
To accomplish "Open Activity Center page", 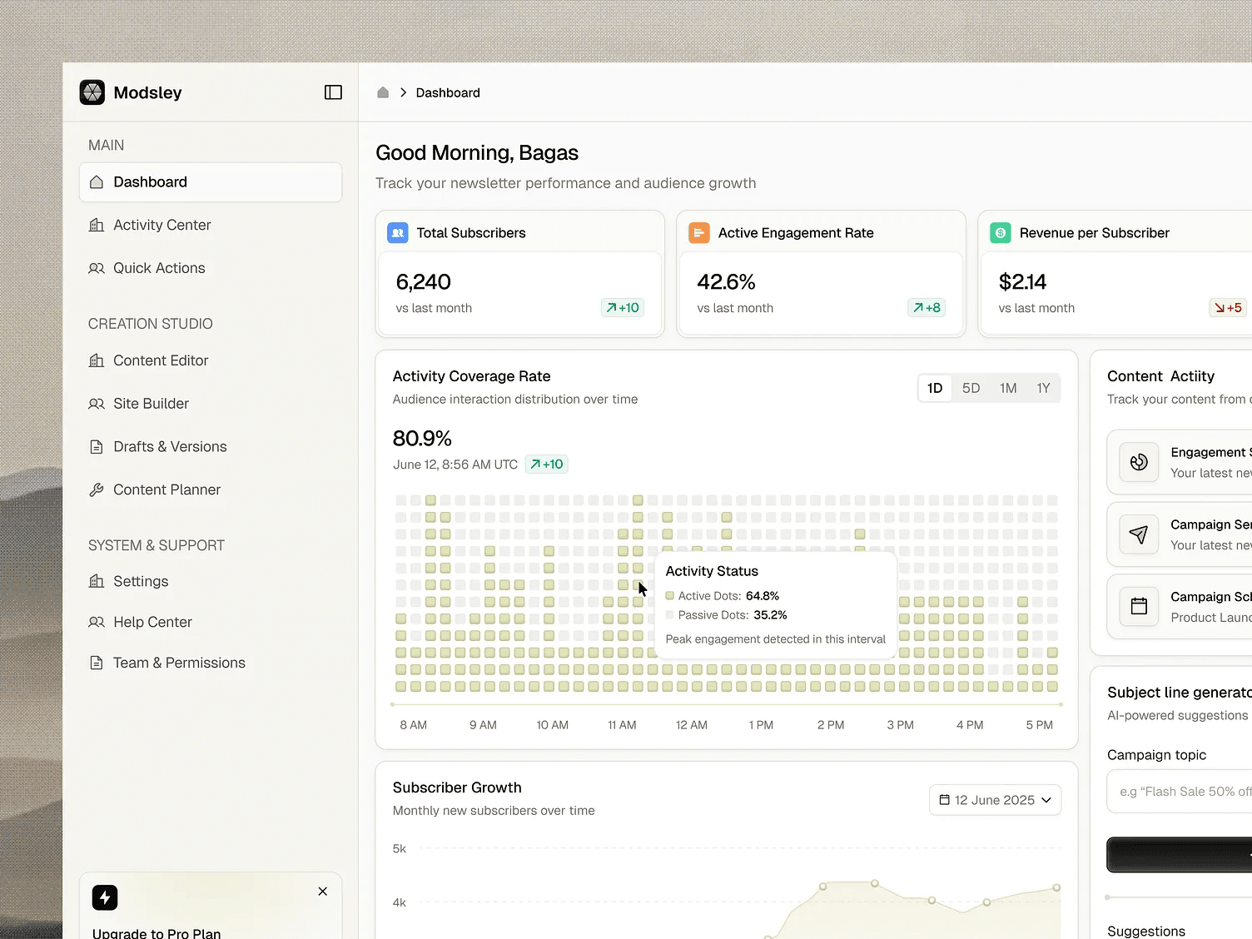I will [x=211, y=226].
